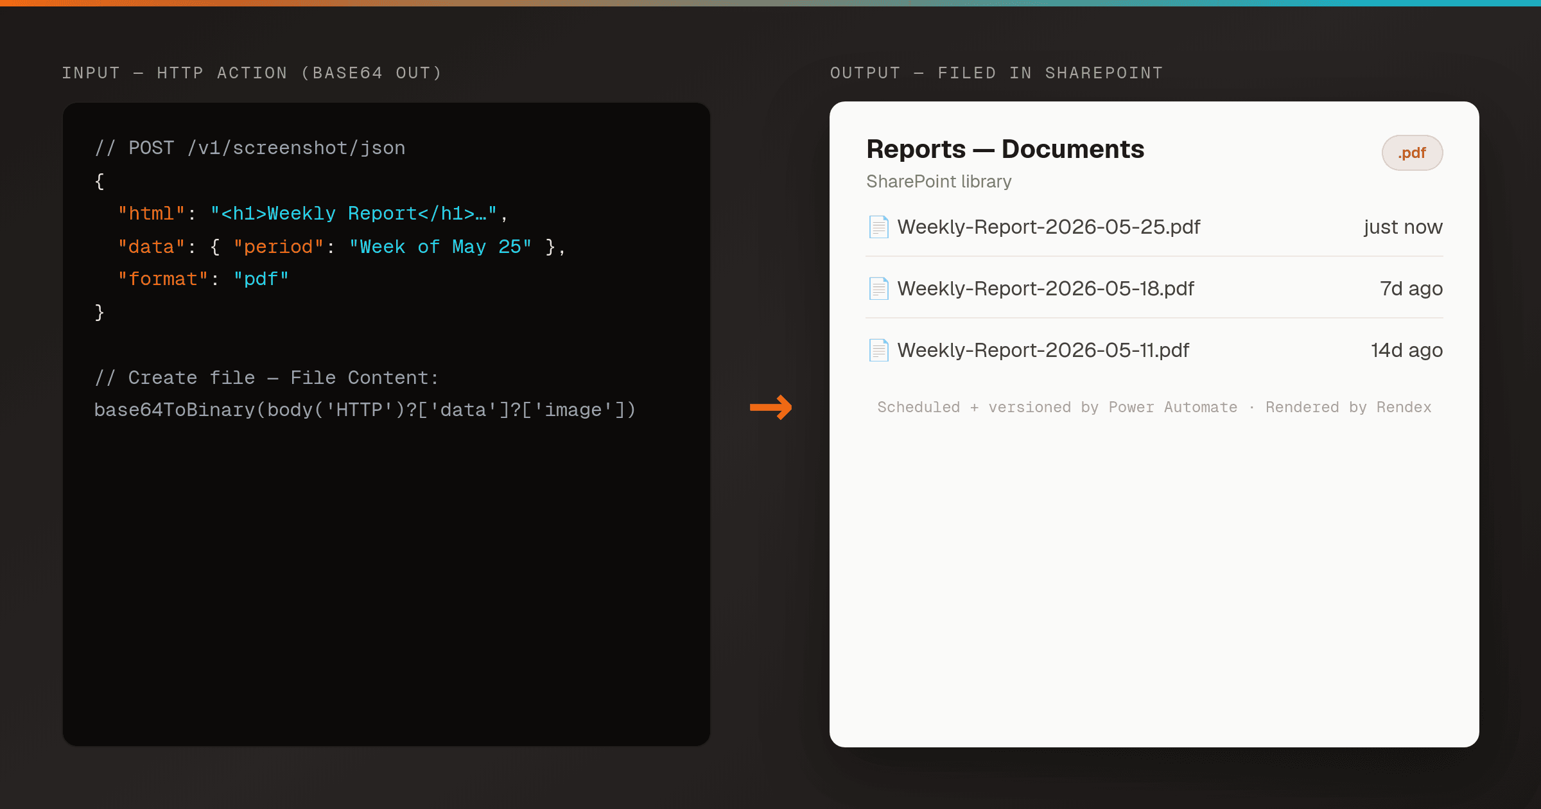Click the 'just now' timestamp
Screen dimensions: 1541x809
coord(1403,227)
